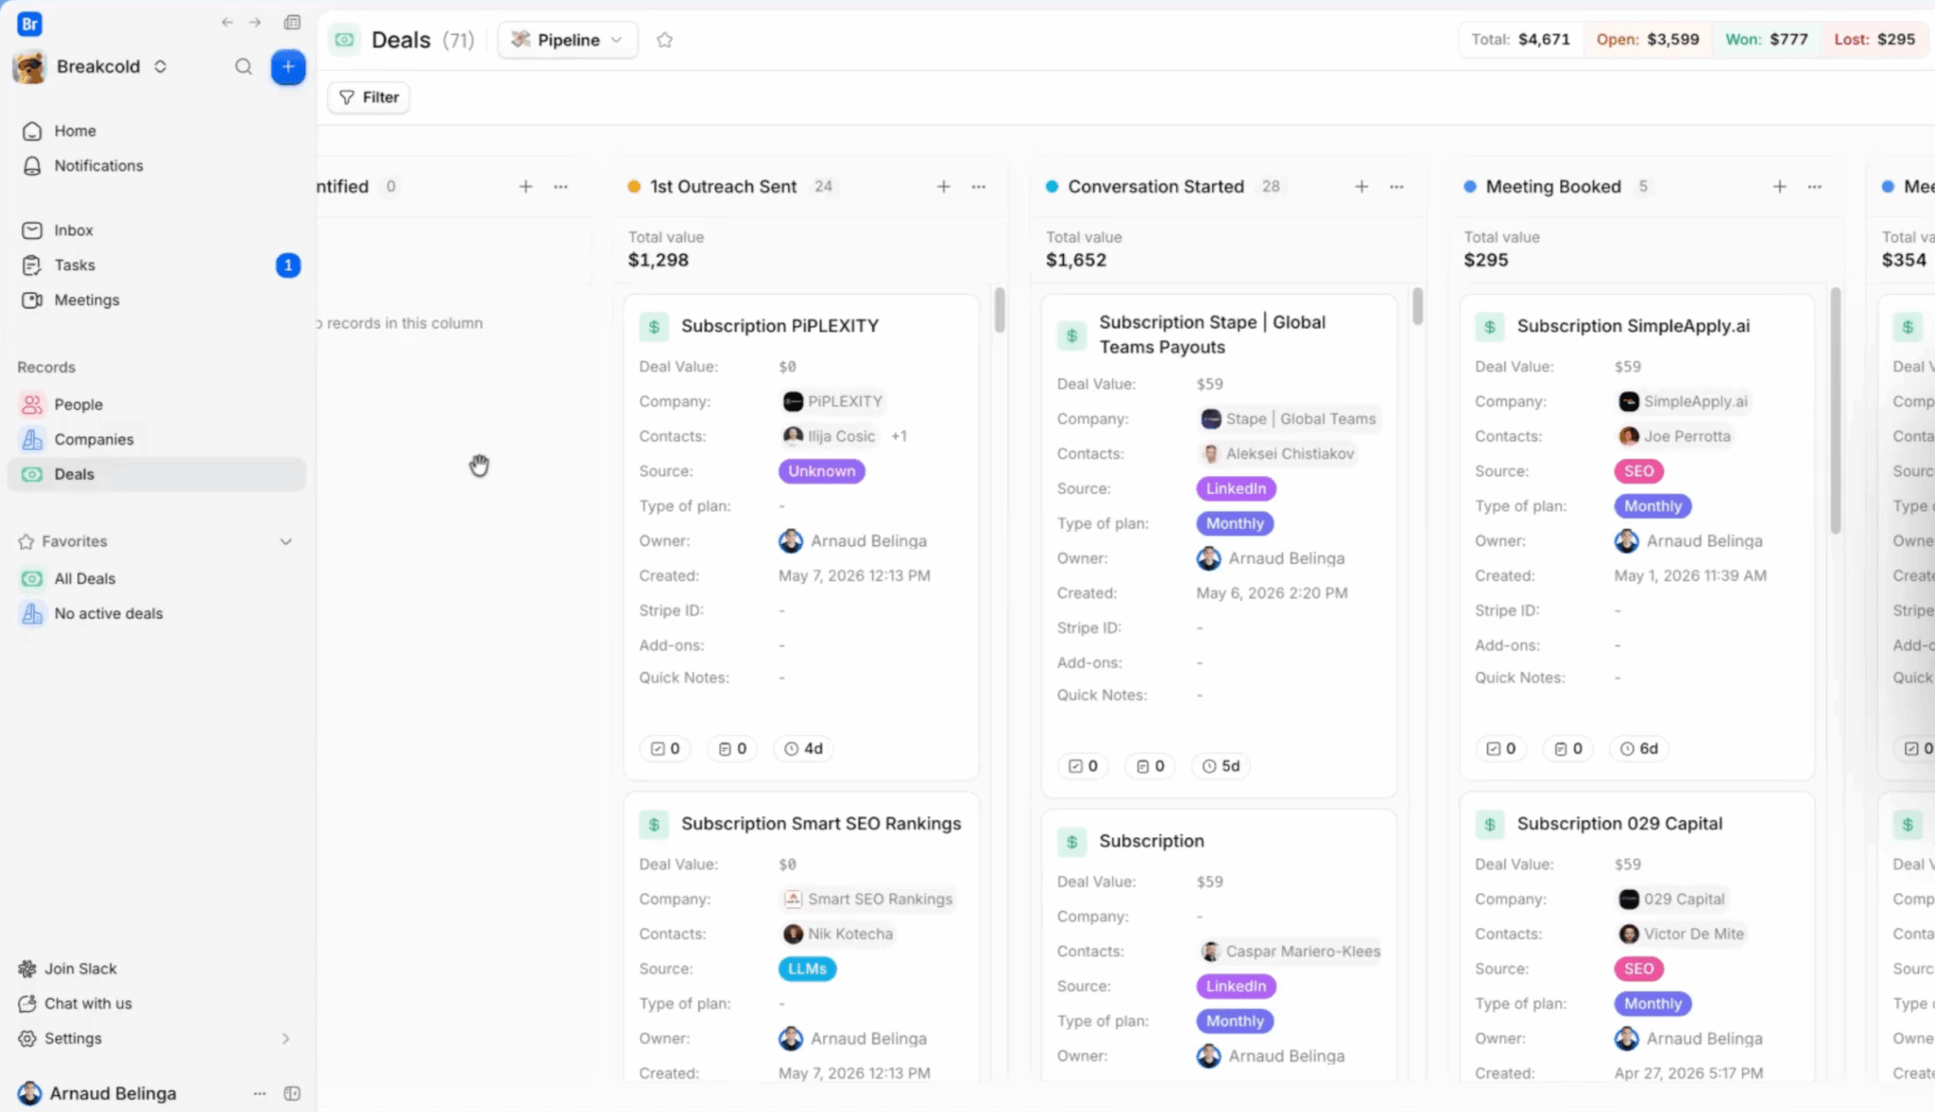The image size is (1935, 1112).
Task: Click the Breakcold Br logo icon
Action: coord(29,24)
